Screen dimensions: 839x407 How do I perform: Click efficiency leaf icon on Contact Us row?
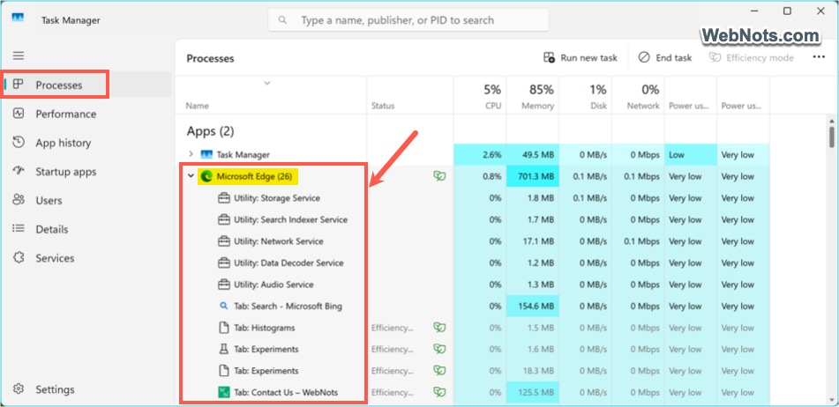click(x=439, y=393)
